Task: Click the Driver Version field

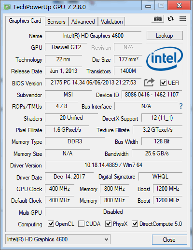Action: tap(113, 165)
